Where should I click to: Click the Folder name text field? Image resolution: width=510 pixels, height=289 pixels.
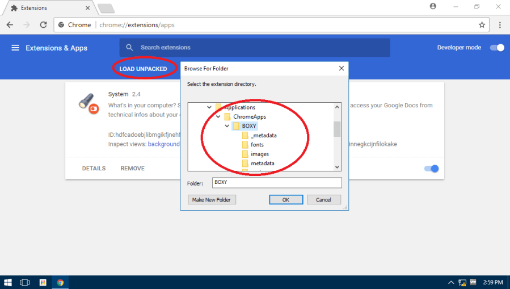click(x=277, y=183)
